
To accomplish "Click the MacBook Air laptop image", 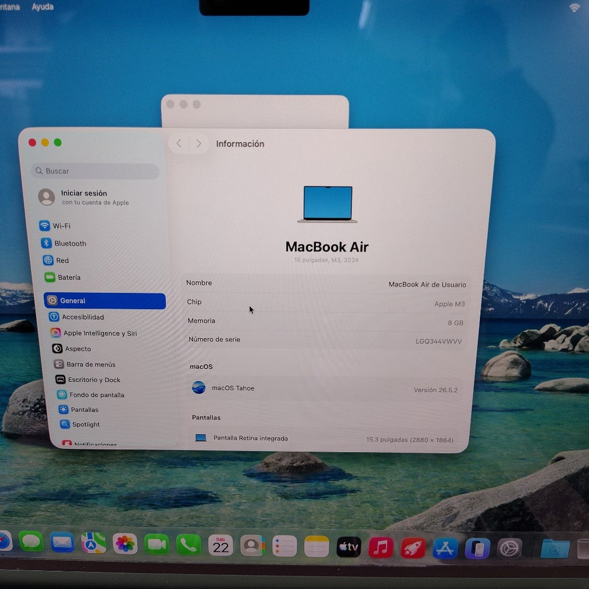I will (x=327, y=204).
